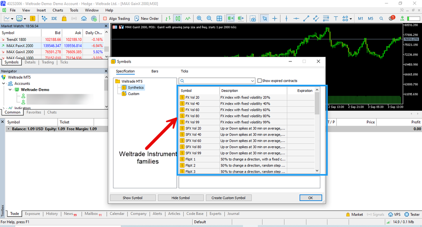Viewport: 422px width, 227px height.
Task: Draw a vertical line on chart
Action: pyautogui.click(x=286, y=19)
